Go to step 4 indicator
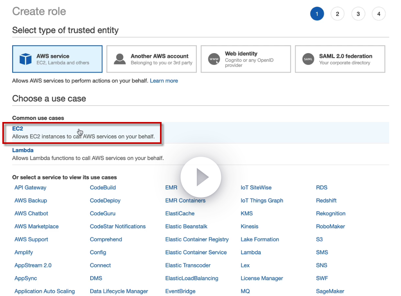The height and width of the screenshot is (296, 401). click(379, 14)
